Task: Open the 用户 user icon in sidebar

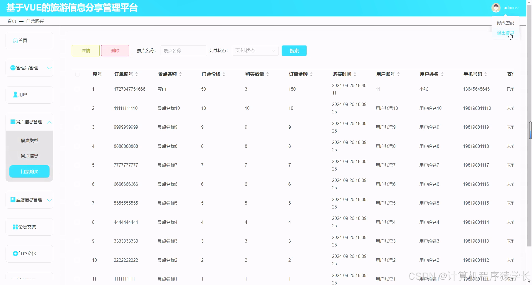Action: [15, 95]
